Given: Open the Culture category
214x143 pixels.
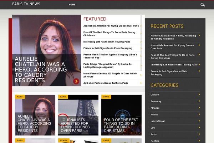Looking at the screenshot, I should [x=155, y=95].
